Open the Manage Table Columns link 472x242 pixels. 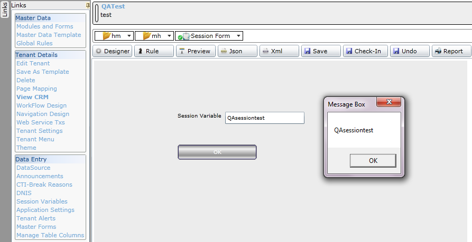50,235
